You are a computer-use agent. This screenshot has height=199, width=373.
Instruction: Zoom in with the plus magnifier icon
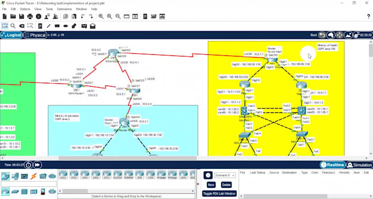101,16
